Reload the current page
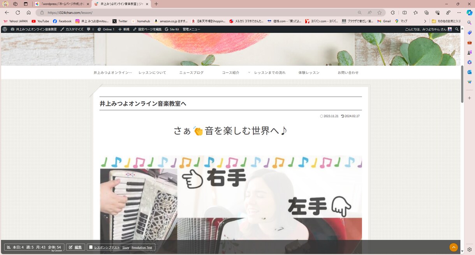The image size is (475, 255). (18, 12)
